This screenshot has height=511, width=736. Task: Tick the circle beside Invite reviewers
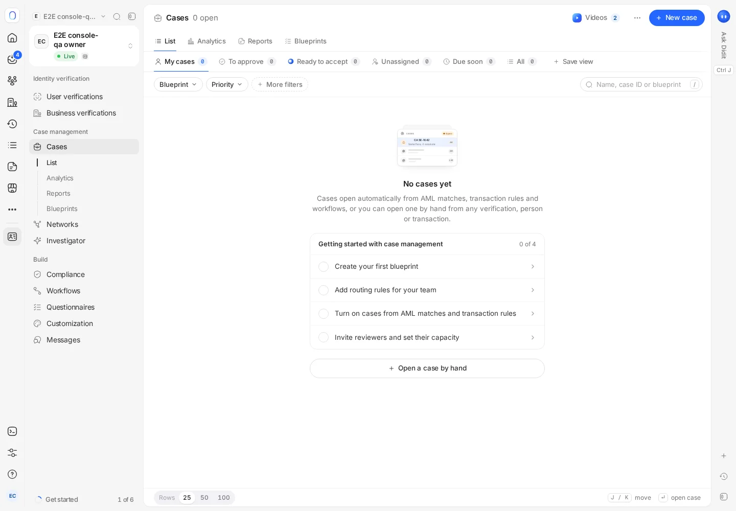324,337
